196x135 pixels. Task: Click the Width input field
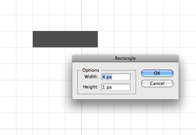[x=116, y=77]
